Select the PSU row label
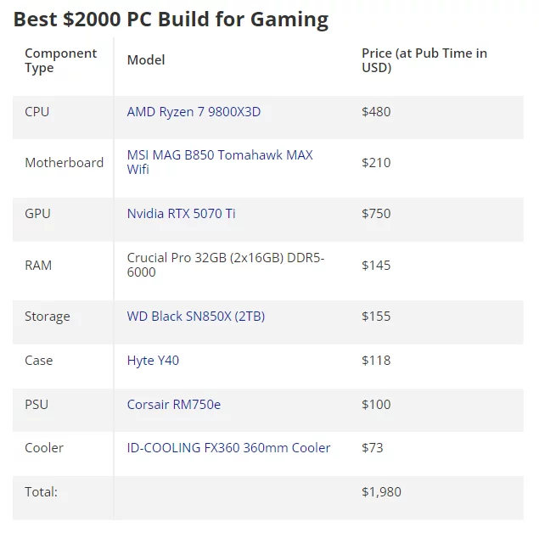 tap(36, 405)
